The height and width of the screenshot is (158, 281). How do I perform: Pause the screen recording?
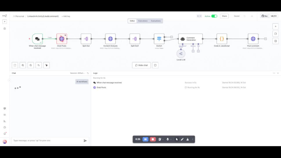coord(146,139)
